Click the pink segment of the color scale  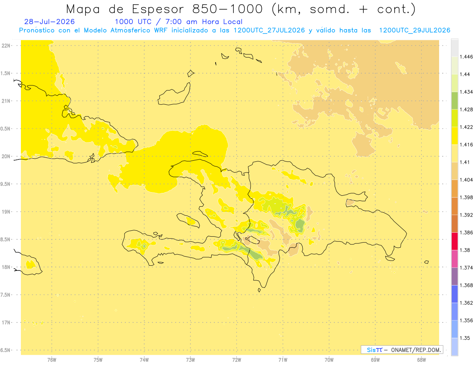click(x=454, y=259)
